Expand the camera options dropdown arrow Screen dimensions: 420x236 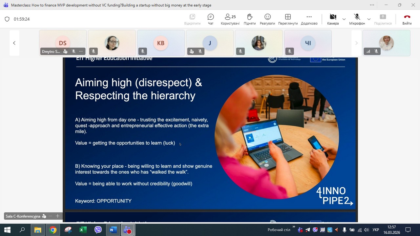pos(344,19)
